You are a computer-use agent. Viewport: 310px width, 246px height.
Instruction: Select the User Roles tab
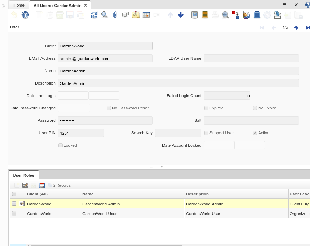24,175
